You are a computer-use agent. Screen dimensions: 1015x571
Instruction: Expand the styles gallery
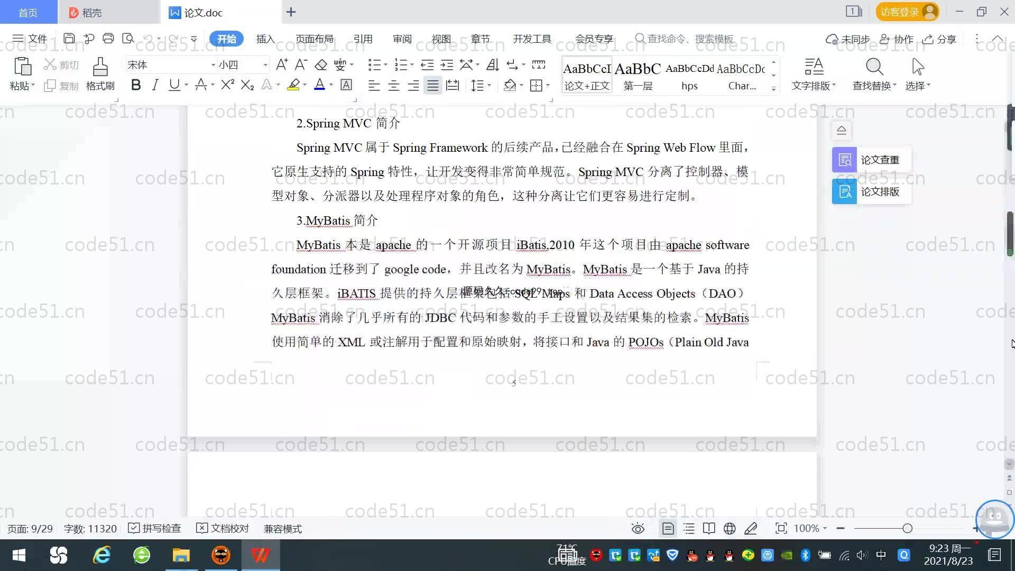(774, 88)
